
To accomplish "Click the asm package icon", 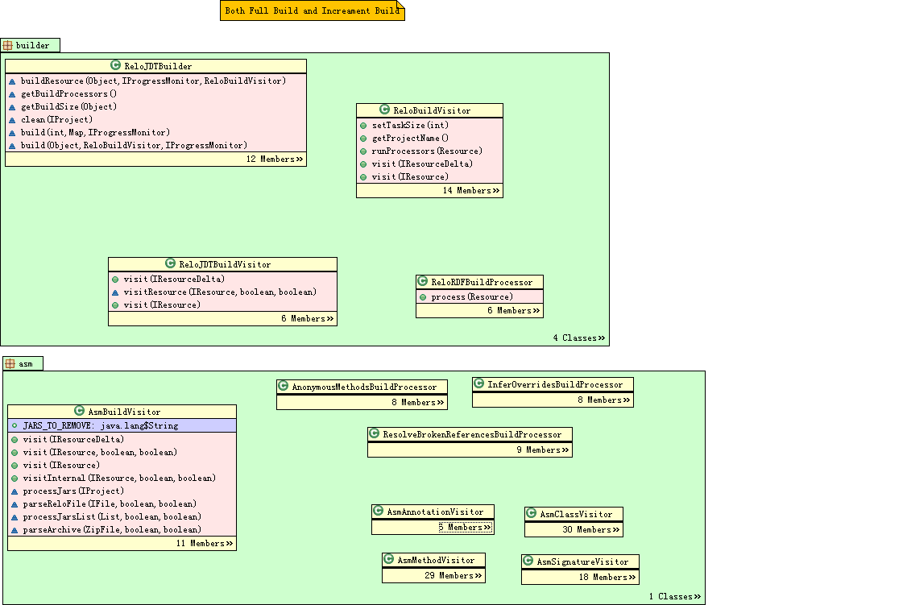I will tap(10, 364).
